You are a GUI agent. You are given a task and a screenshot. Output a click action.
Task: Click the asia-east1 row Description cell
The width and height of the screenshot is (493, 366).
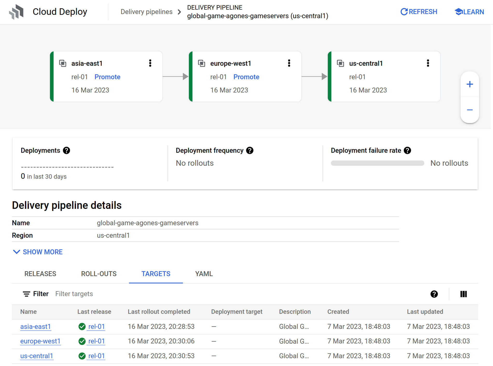point(294,327)
